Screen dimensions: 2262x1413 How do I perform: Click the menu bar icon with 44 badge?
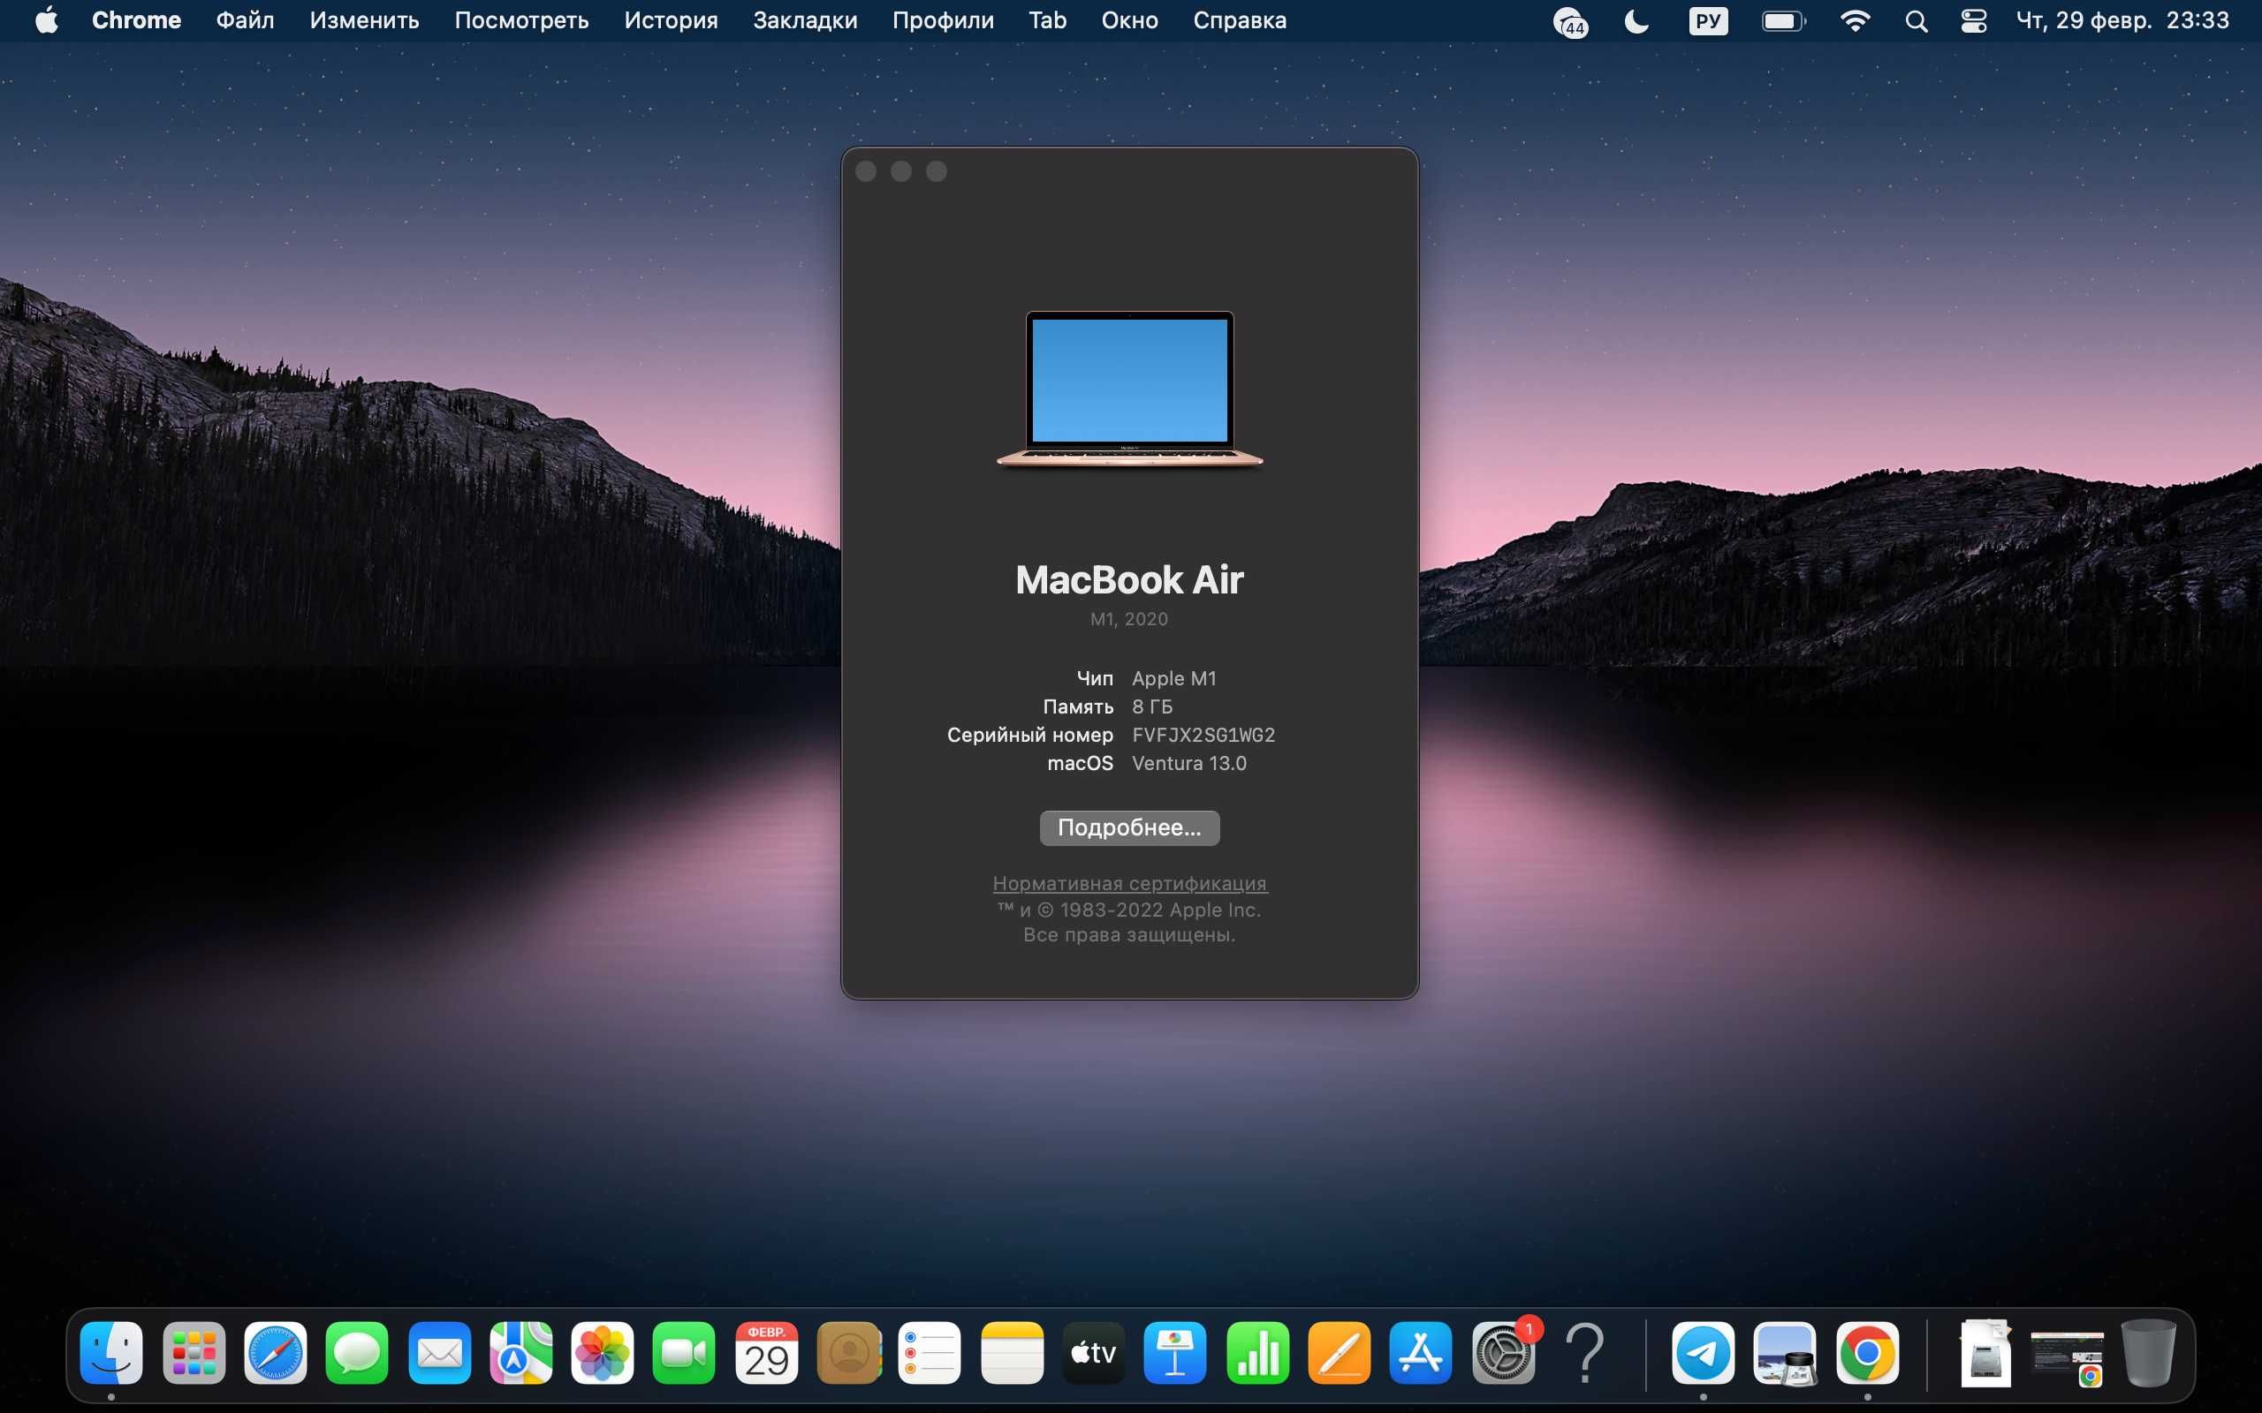click(x=1570, y=21)
